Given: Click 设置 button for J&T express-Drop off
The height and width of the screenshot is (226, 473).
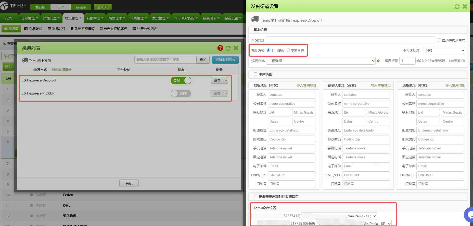Looking at the screenshot, I should (217, 80).
